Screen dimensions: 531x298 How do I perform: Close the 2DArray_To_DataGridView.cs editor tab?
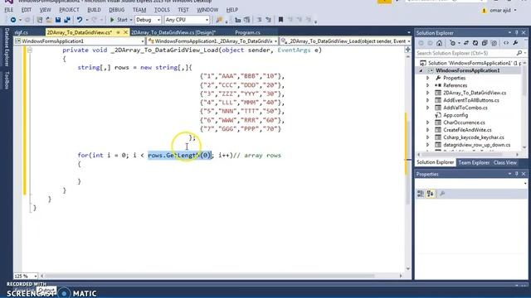125,32
